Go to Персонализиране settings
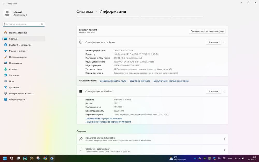Screen dimensions: 259x162 [24, 57]
